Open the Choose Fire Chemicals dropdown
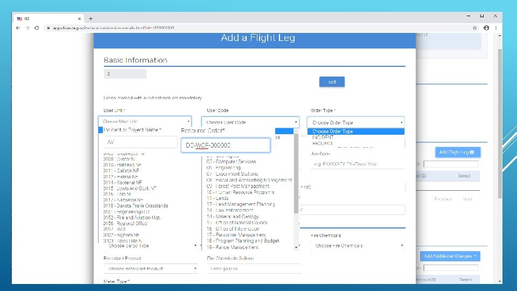This screenshot has width=517, height=291. pos(358,246)
